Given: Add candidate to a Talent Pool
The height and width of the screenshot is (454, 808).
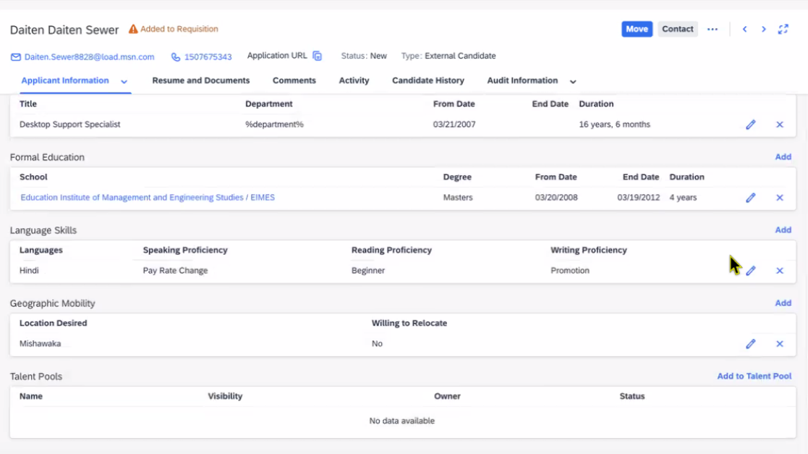Looking at the screenshot, I should pyautogui.click(x=754, y=376).
